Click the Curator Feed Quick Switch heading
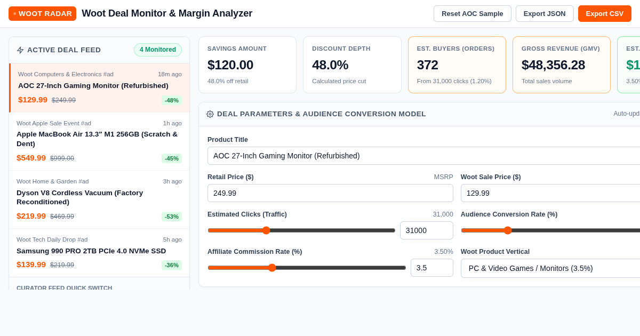 pos(65,287)
